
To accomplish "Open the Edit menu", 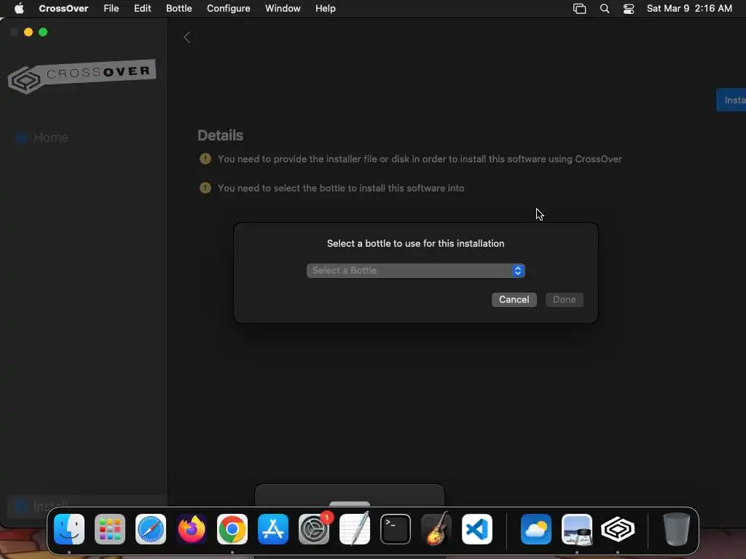I will pyautogui.click(x=142, y=8).
